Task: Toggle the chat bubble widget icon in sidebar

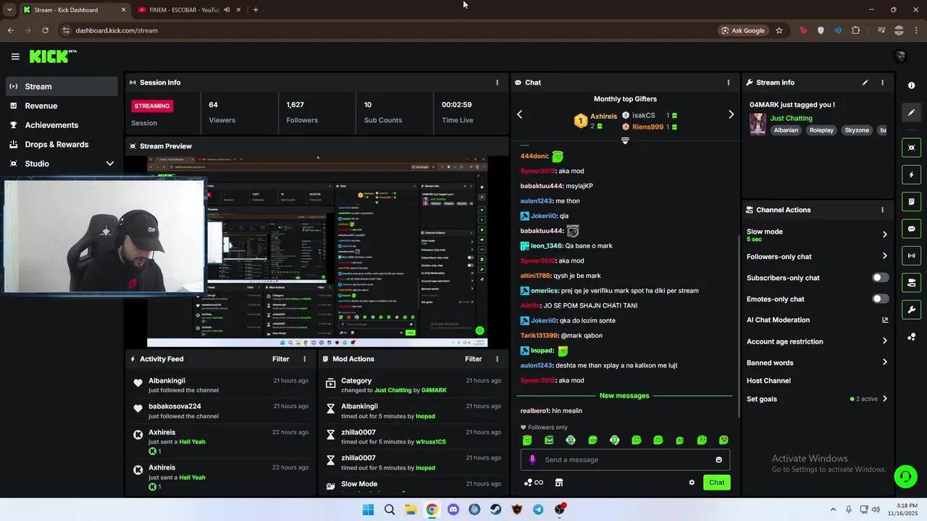Action: point(911,229)
